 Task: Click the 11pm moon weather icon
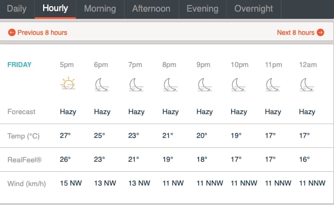point(273,85)
